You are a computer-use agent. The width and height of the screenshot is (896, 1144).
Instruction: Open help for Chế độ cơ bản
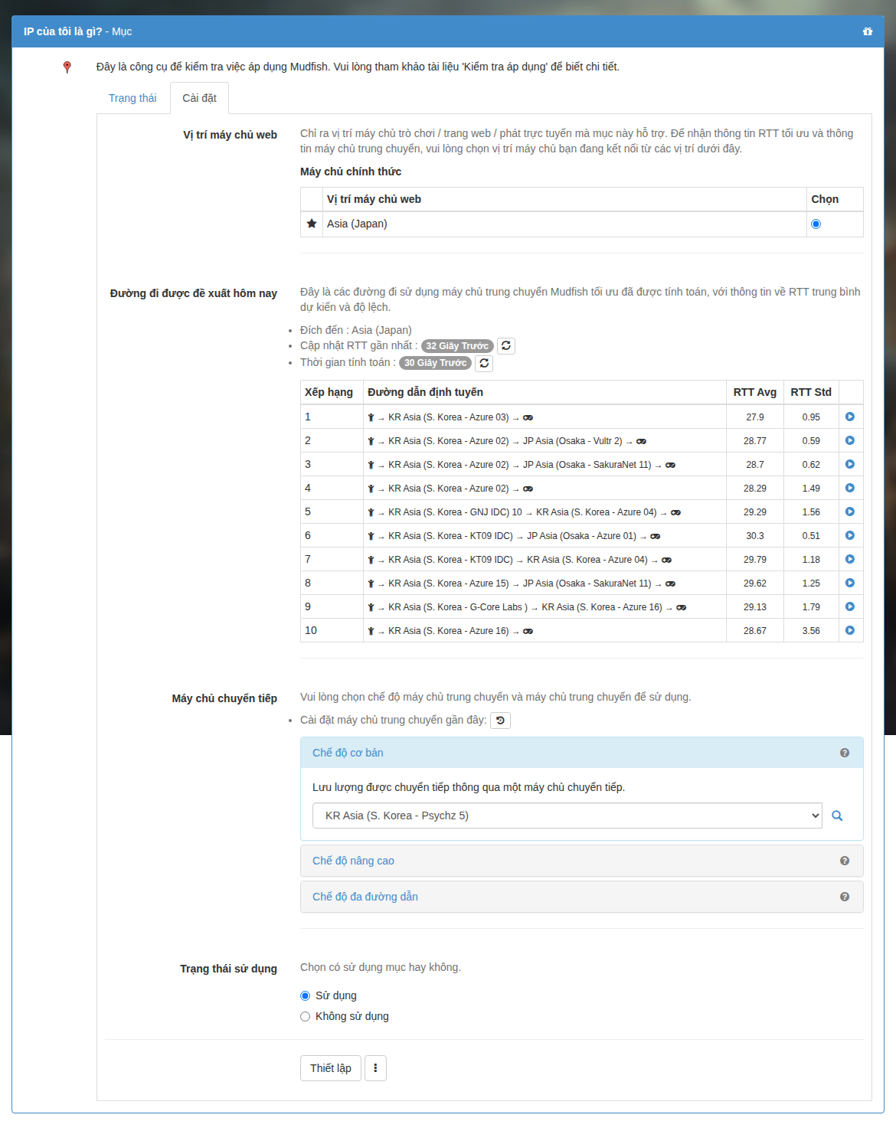click(845, 753)
